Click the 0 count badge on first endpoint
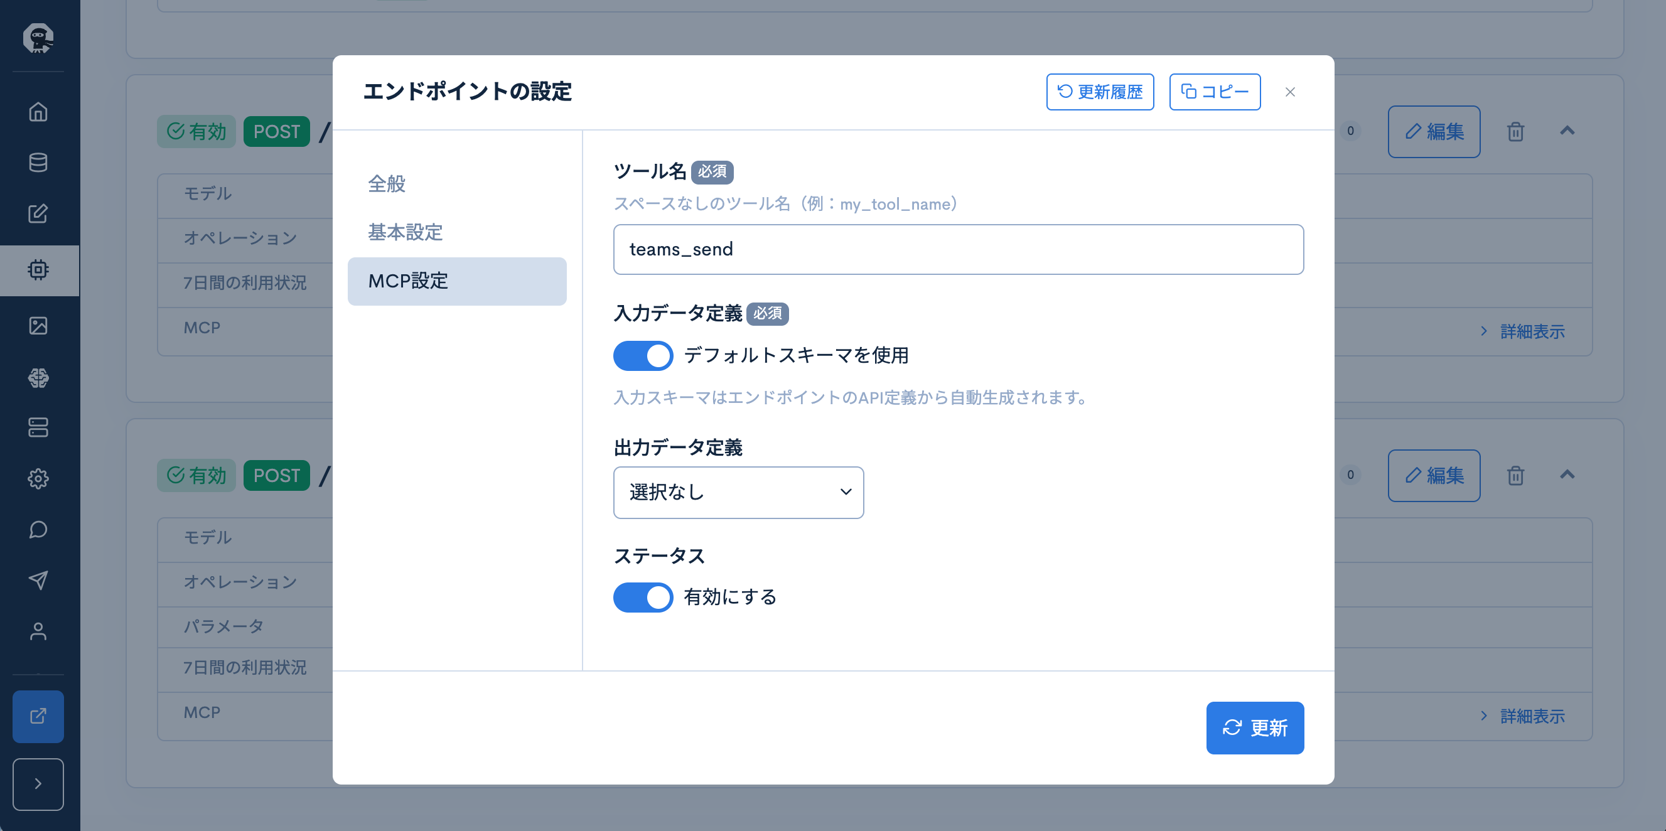Image resolution: width=1666 pixels, height=831 pixels. 1350,131
